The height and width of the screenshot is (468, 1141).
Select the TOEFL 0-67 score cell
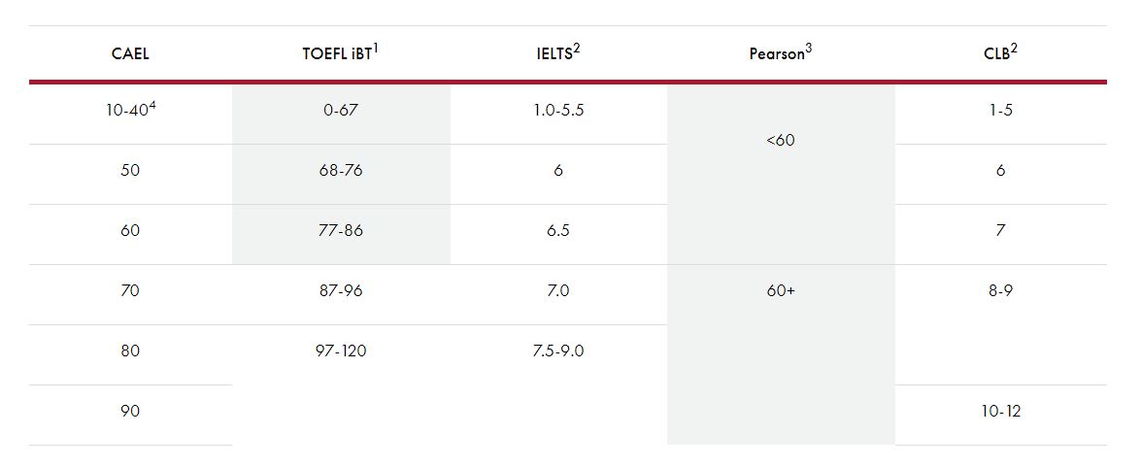coord(341,111)
